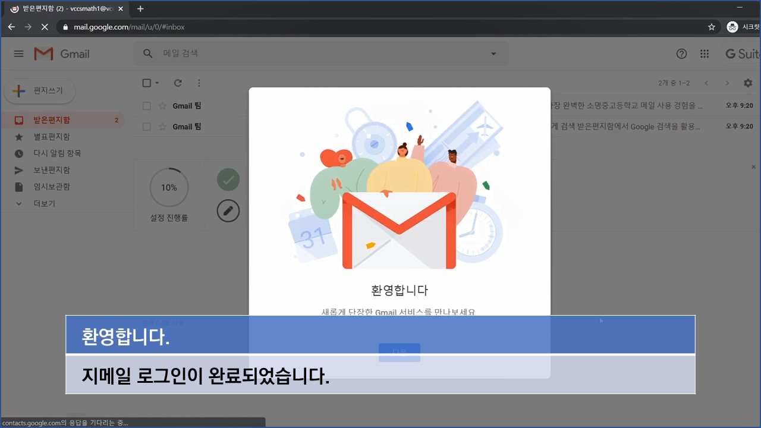761x428 pixels.
Task: Check the second Gmail 팀 message checkbox
Action: click(147, 127)
